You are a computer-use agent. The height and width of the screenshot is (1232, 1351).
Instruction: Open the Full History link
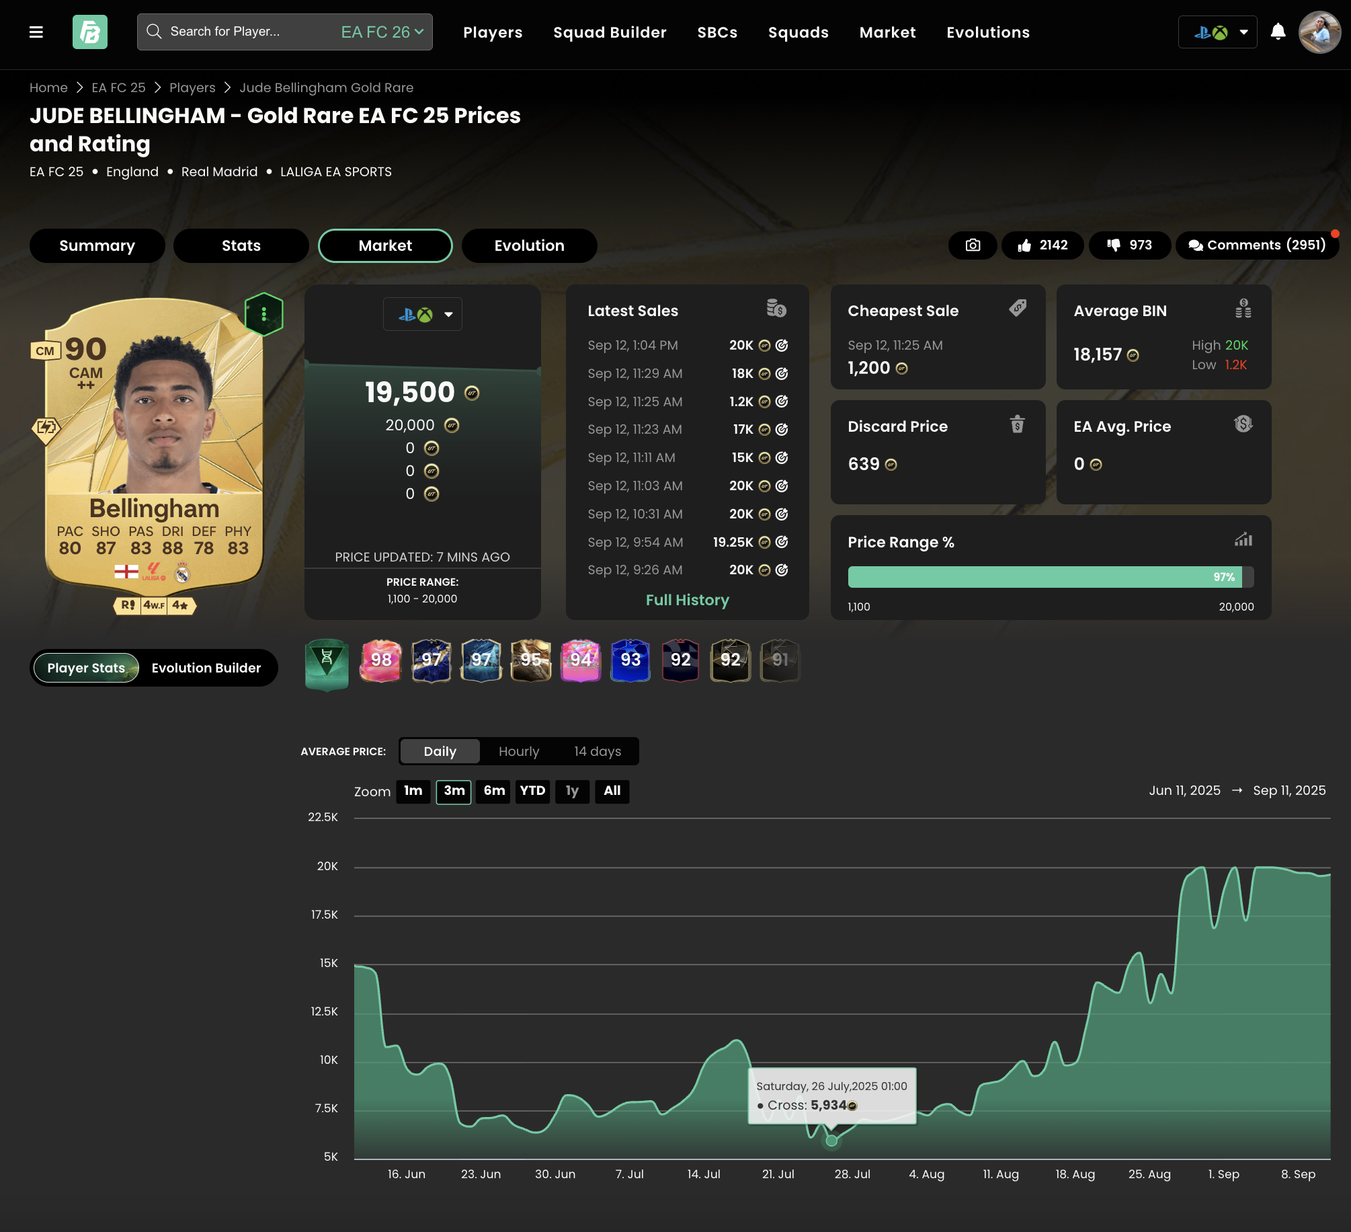point(687,600)
